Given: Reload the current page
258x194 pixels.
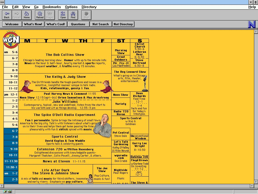Looking at the screenshot, I should click(x=40, y=15).
